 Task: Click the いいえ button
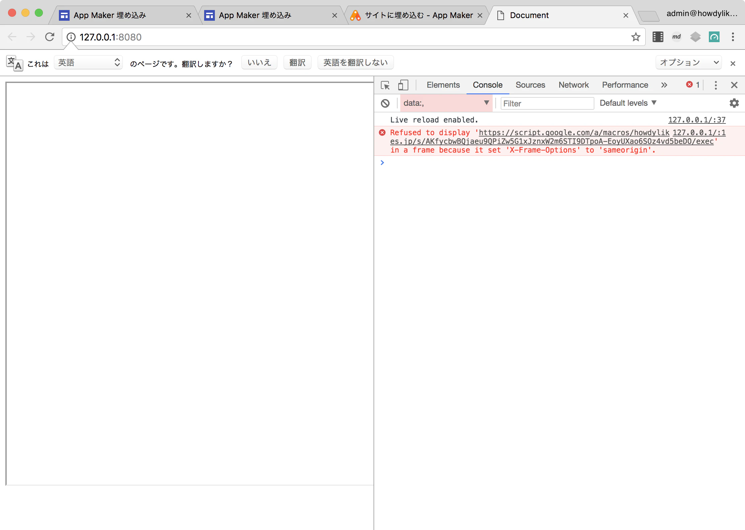click(259, 63)
